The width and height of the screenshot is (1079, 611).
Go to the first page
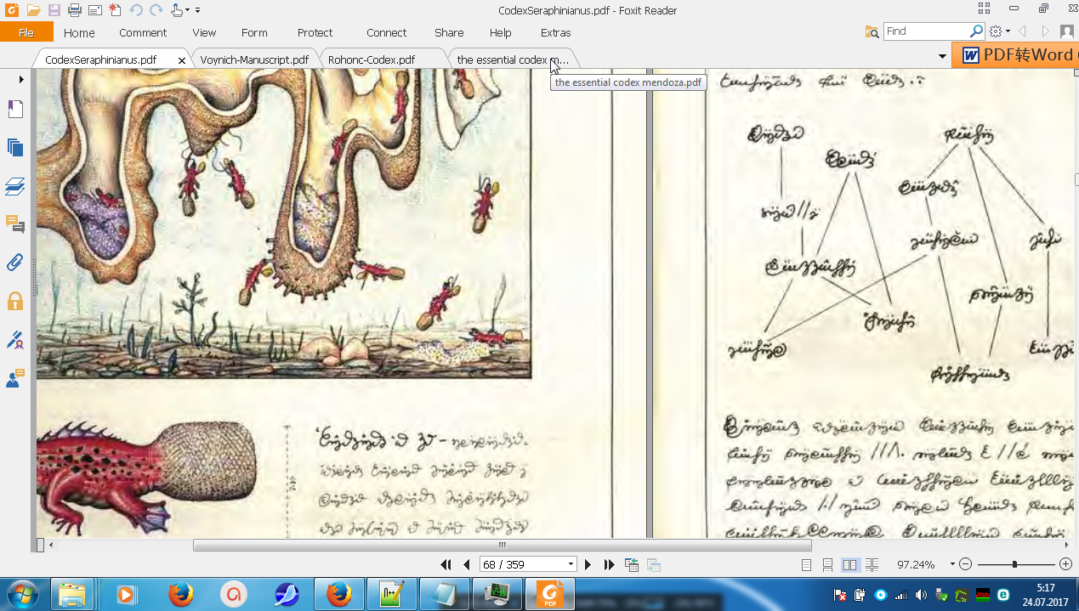(x=446, y=564)
